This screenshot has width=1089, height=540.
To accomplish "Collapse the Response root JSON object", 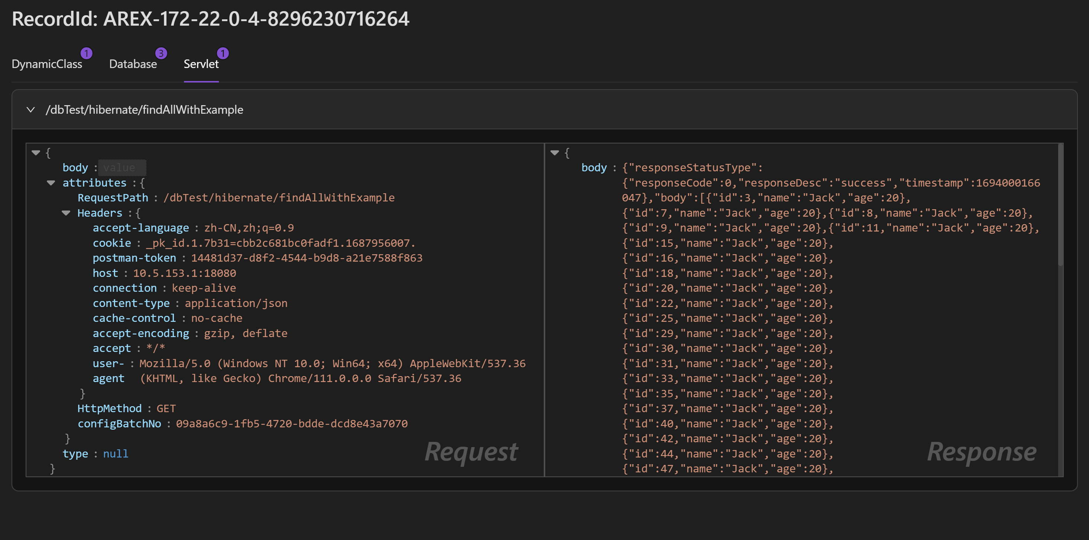I will 555,153.
